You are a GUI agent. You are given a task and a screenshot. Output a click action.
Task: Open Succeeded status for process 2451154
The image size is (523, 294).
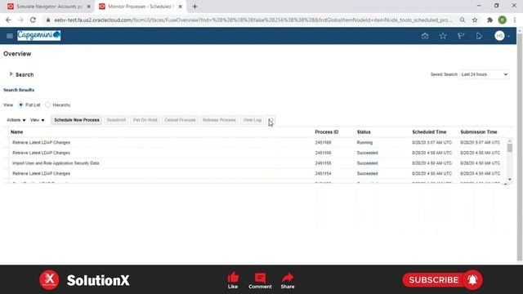[x=367, y=173]
